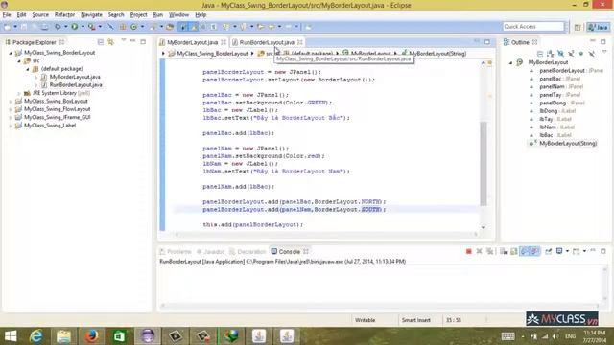This screenshot has height=345, width=614.
Task: Open the Eclipse icon on the taskbar
Action: [x=148, y=336]
